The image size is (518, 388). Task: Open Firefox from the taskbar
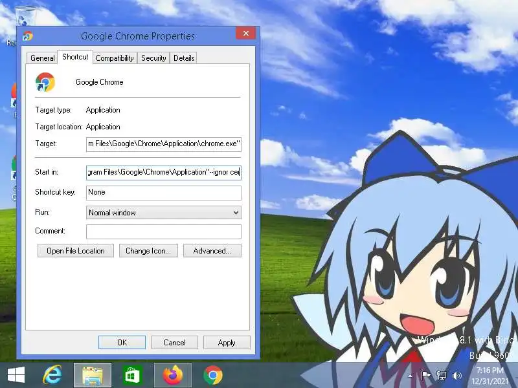point(173,375)
